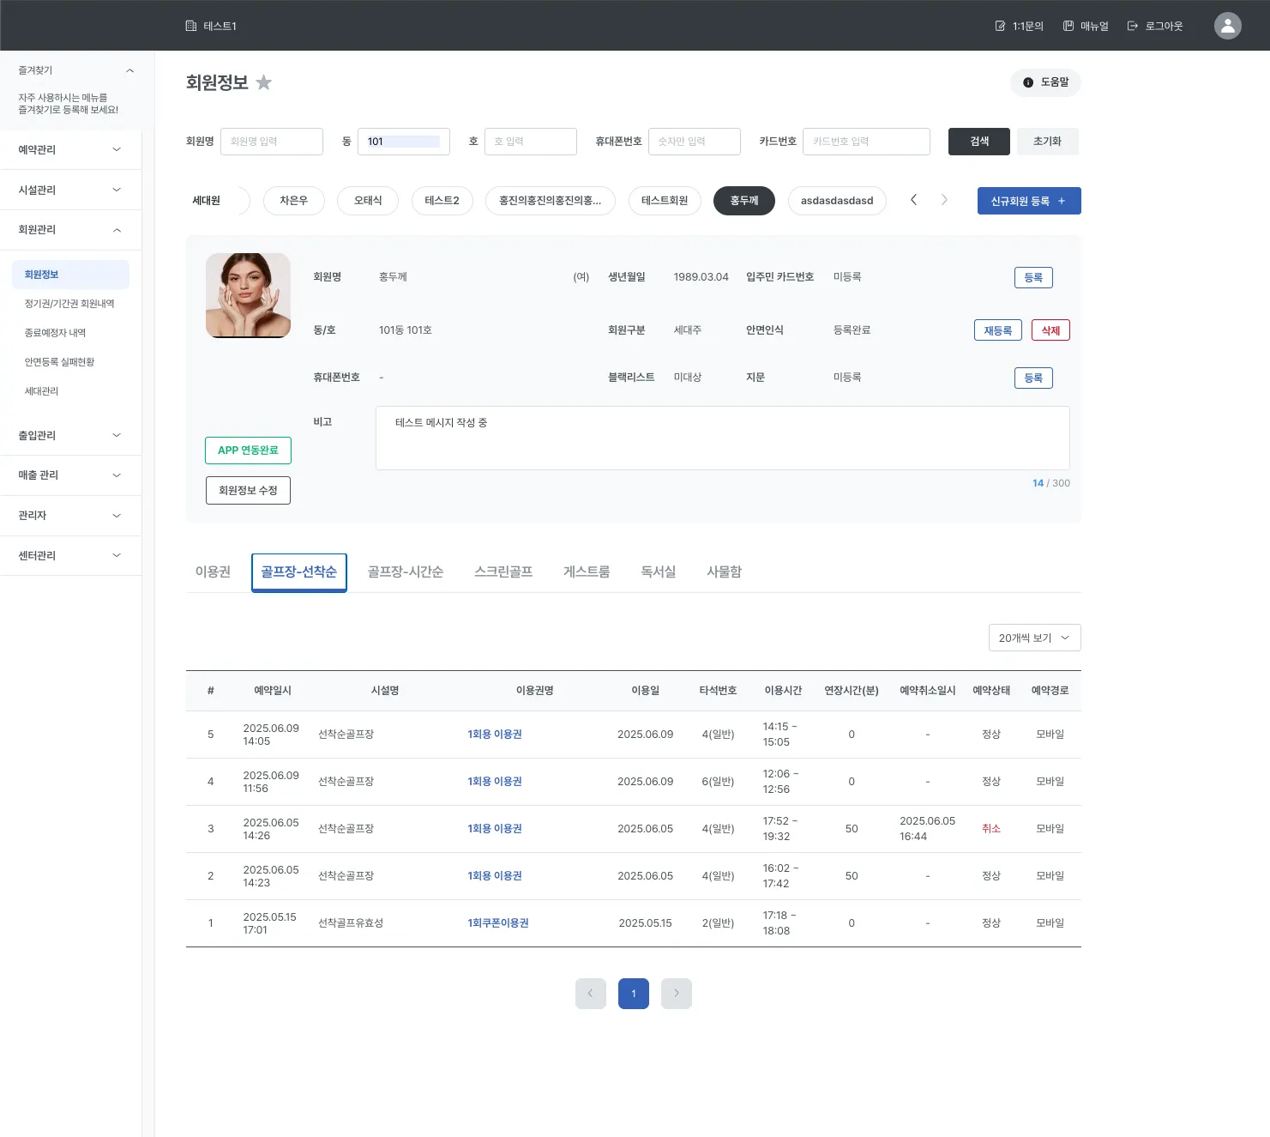1270x1137 pixels.
Task: Open the 20개씩 보기 dropdown
Action: 1034,638
